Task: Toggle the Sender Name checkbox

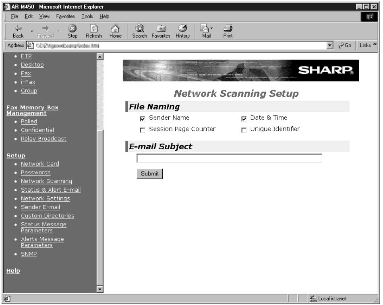Action: pyautogui.click(x=143, y=119)
